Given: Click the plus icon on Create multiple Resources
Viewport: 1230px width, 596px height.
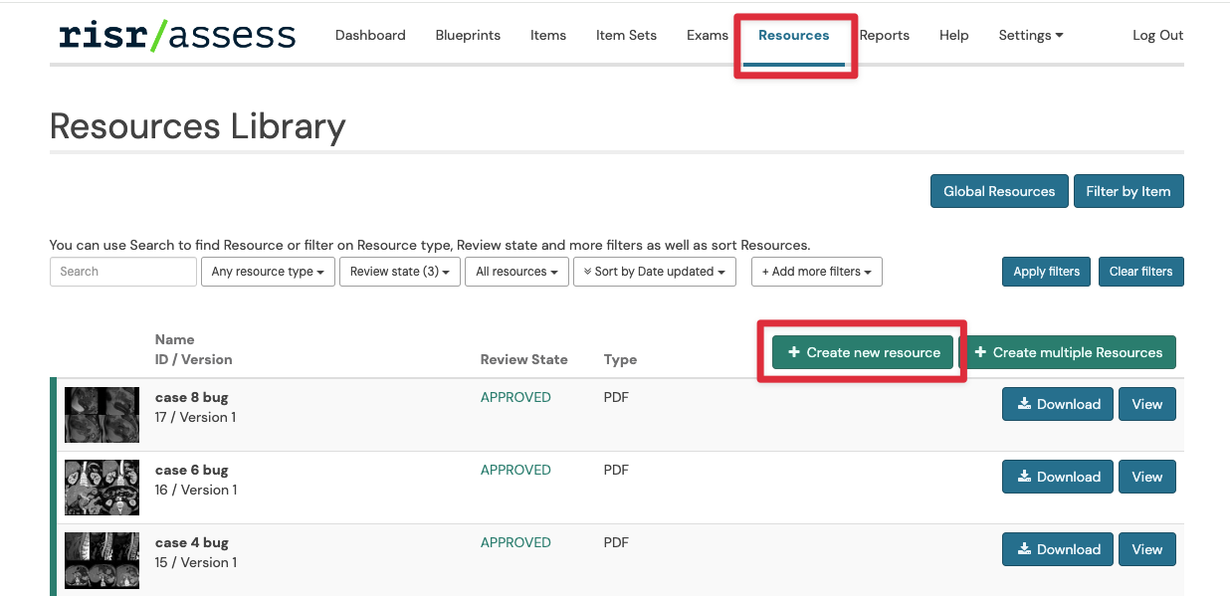Looking at the screenshot, I should point(982,352).
